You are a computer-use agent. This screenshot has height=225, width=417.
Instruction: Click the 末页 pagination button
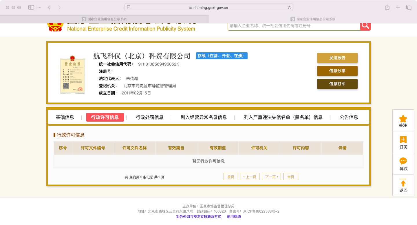(x=291, y=177)
